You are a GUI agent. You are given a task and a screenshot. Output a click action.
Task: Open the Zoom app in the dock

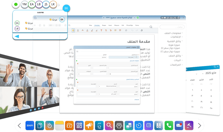[30, 125]
